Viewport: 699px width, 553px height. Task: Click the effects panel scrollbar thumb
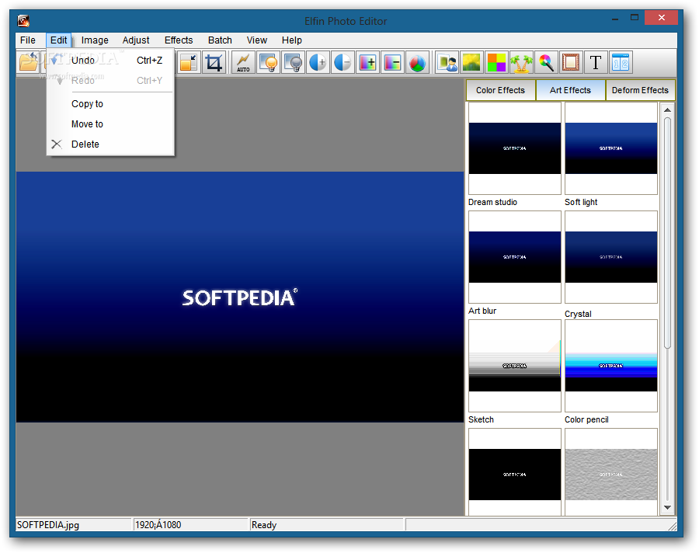click(667, 233)
